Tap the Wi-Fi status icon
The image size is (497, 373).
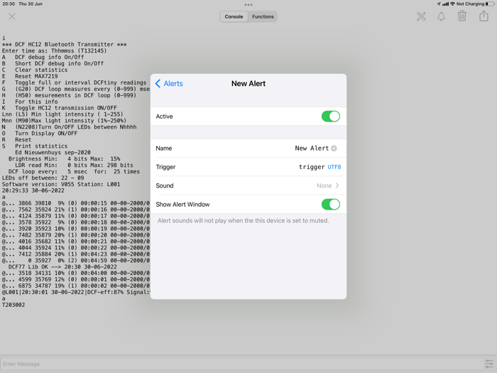pos(453,4)
